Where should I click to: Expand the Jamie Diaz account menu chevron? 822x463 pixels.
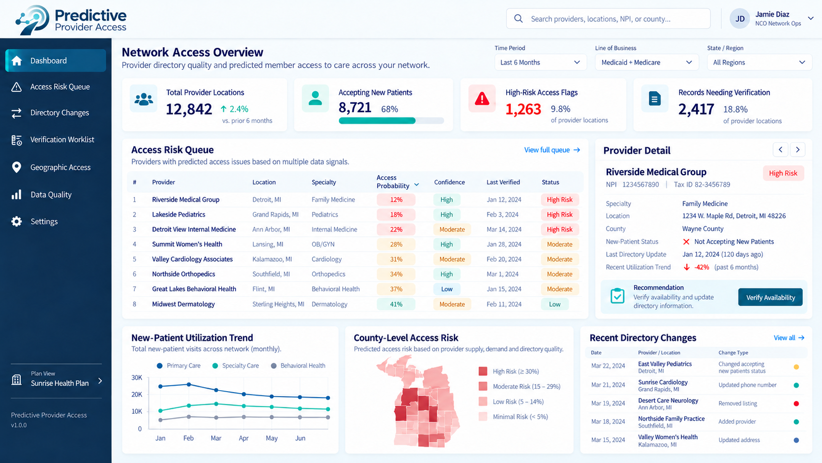pyautogui.click(x=811, y=18)
